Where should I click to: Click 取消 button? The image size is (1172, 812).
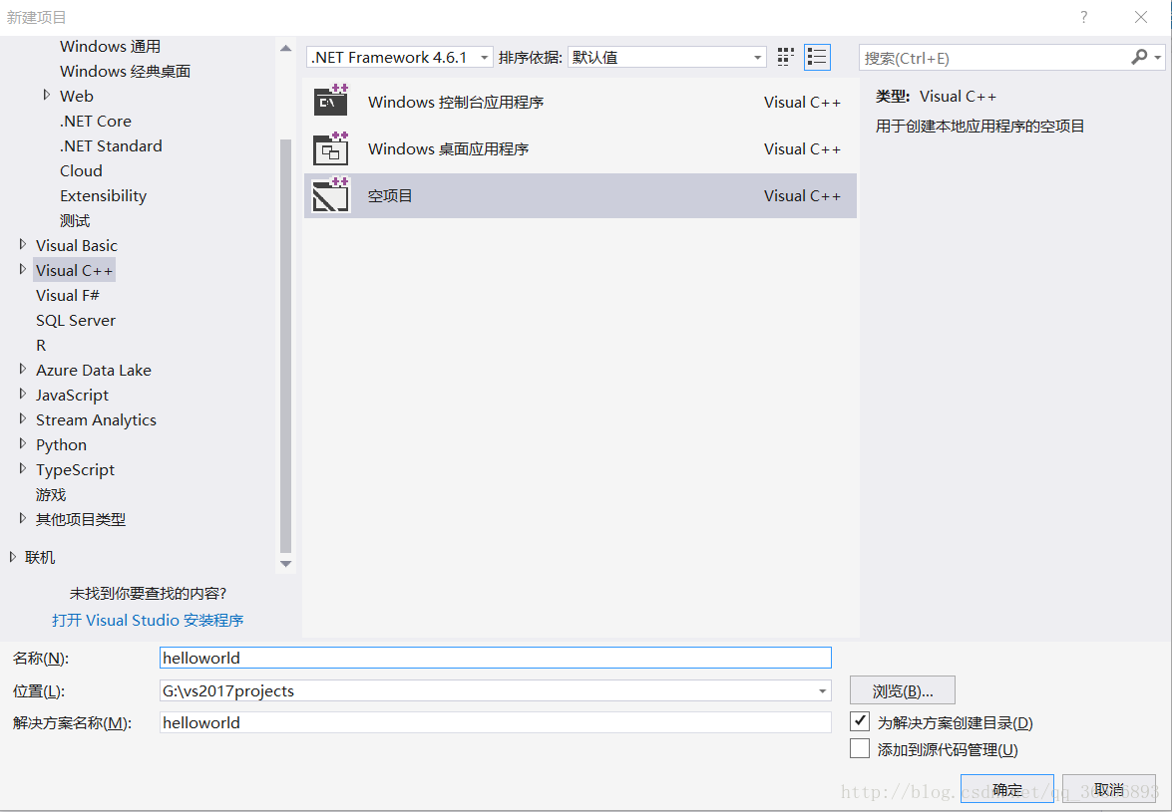(x=1108, y=790)
